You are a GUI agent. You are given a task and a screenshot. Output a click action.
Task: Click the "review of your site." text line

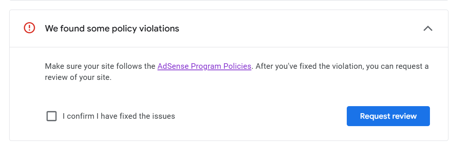[78, 78]
